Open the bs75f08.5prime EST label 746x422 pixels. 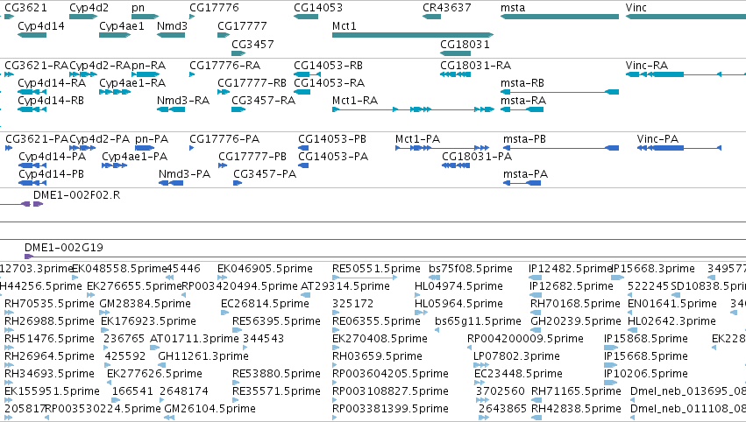[471, 269]
